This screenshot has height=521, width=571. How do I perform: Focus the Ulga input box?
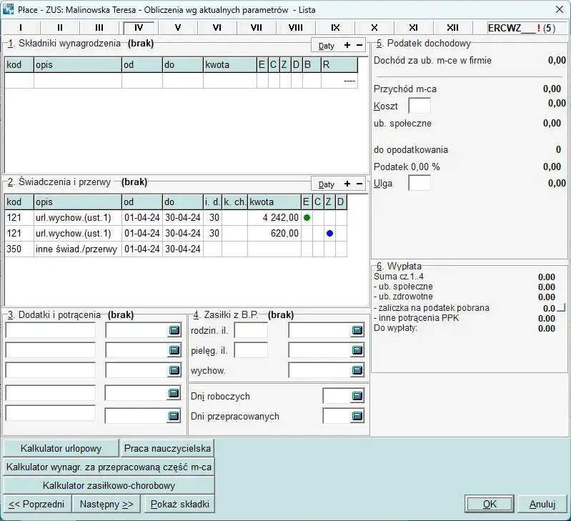(419, 183)
